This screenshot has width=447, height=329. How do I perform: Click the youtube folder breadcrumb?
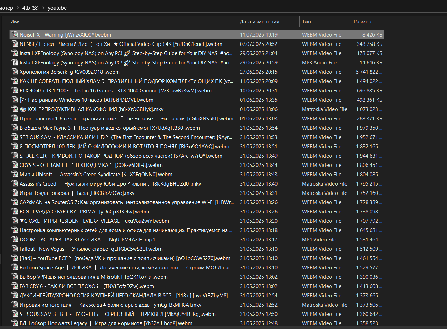click(57, 8)
